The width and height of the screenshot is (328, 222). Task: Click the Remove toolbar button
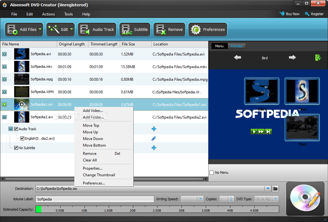tap(170, 30)
